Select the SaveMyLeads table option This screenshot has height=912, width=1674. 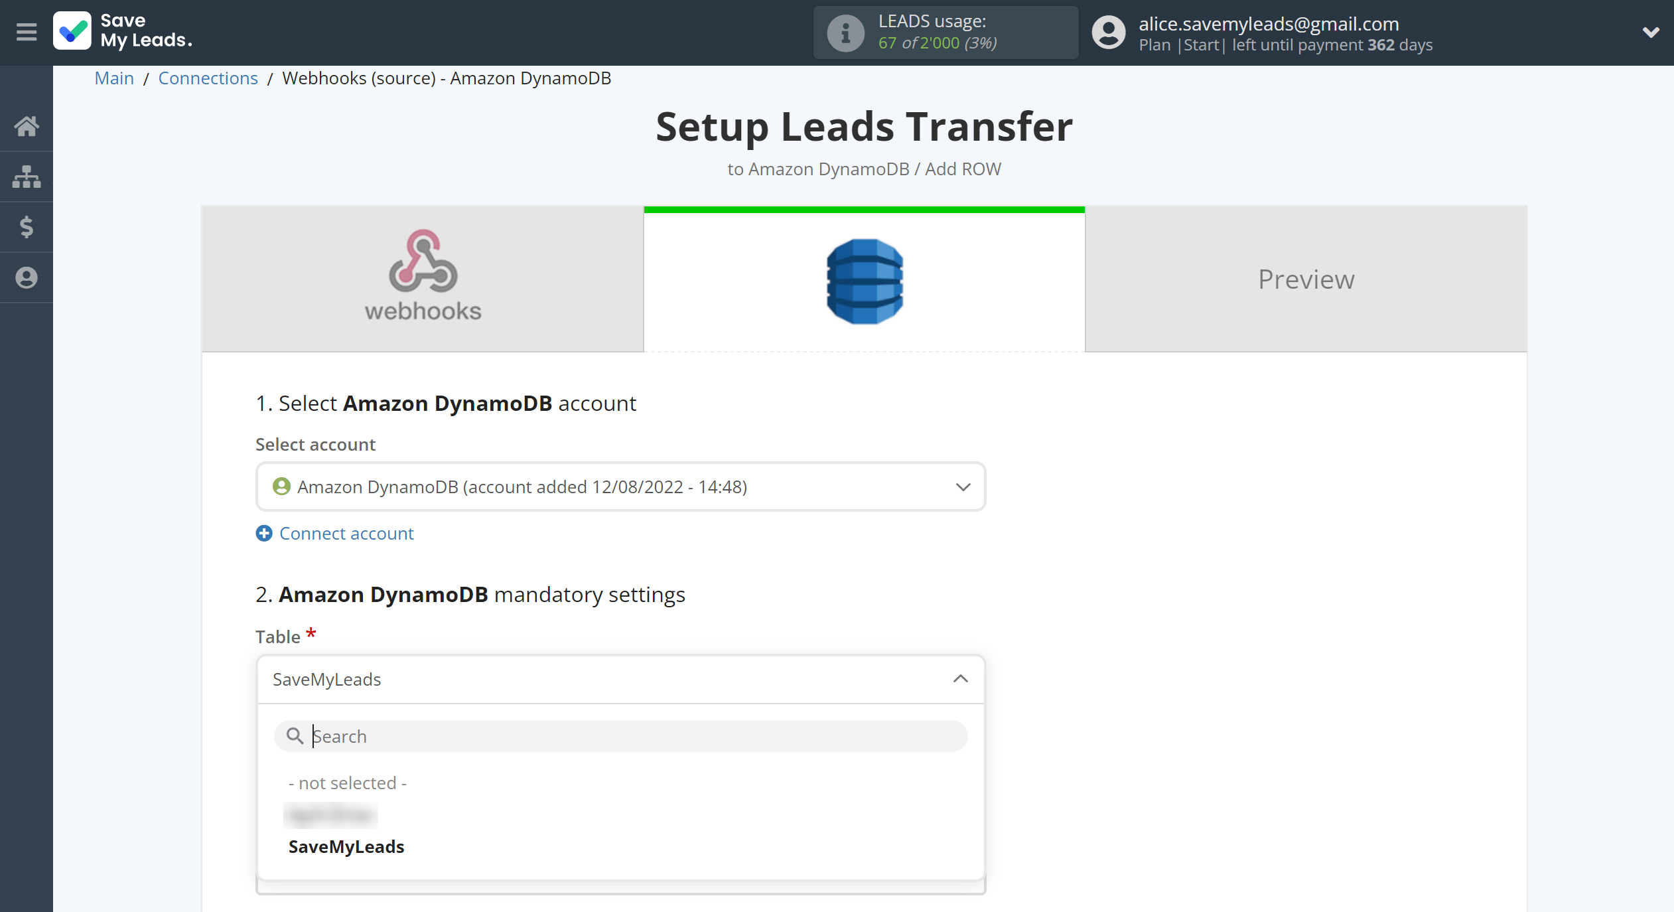click(x=346, y=847)
